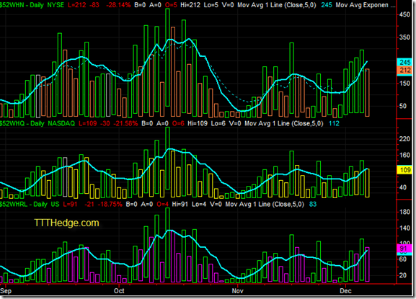Click the 180 axis label on US panel
Viewport: 416px width, 299px height.
(x=404, y=212)
